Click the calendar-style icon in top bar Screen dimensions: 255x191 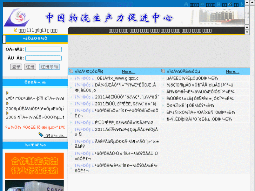[219, 5]
